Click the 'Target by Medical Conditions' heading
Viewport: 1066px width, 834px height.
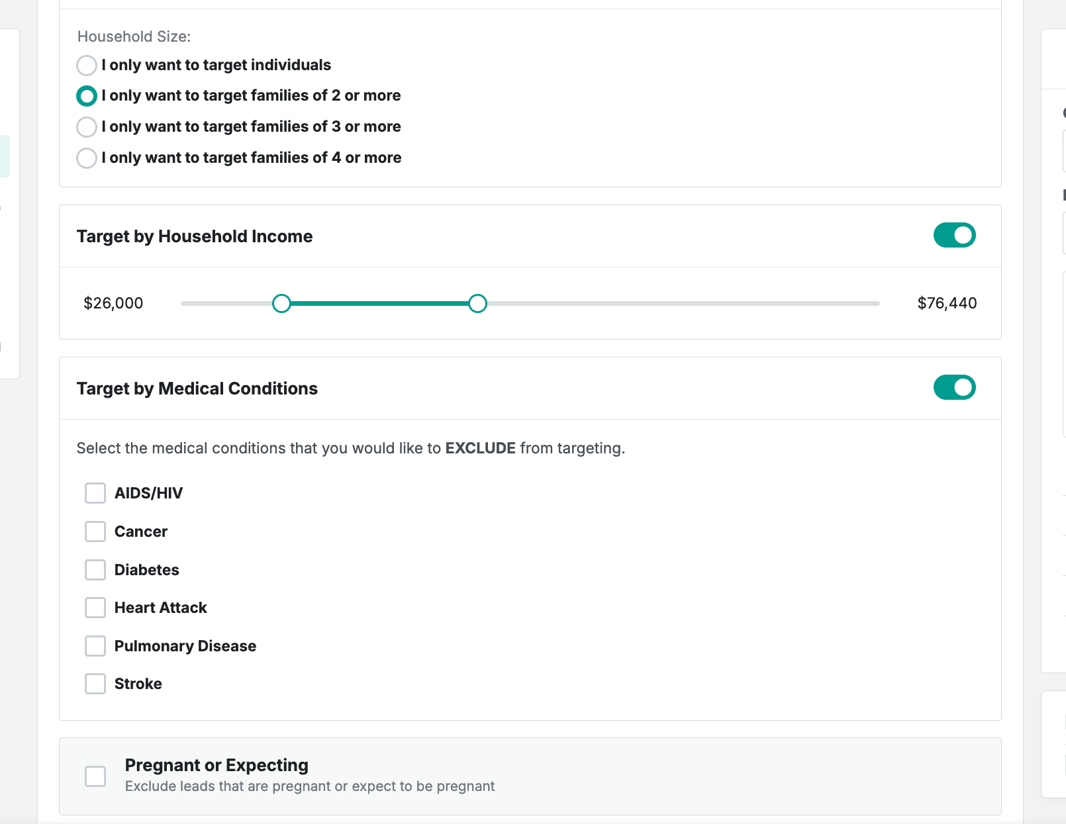point(197,389)
